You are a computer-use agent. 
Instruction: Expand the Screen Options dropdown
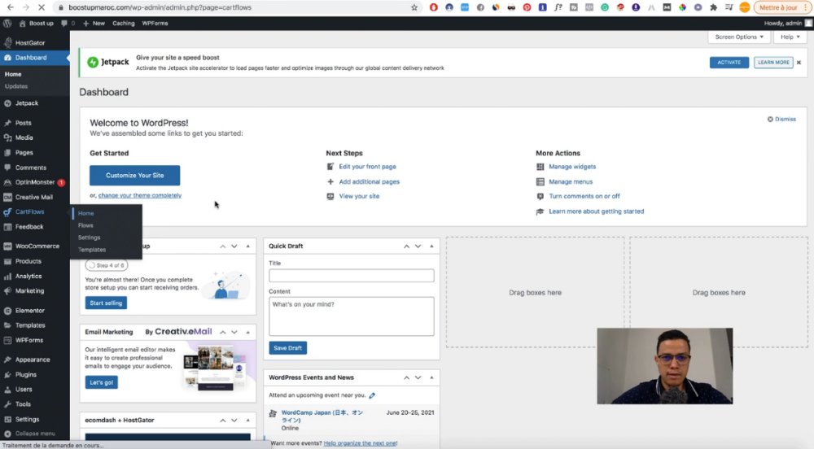tap(739, 37)
